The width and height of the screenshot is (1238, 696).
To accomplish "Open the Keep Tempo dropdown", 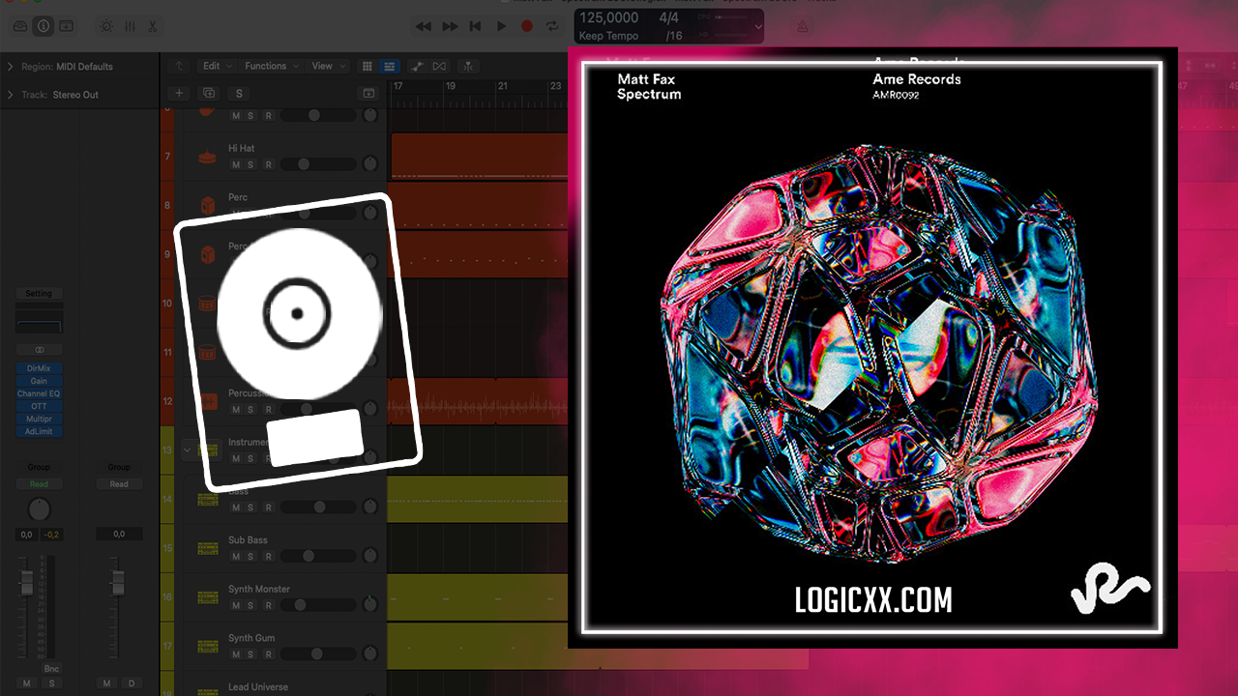I will (608, 37).
